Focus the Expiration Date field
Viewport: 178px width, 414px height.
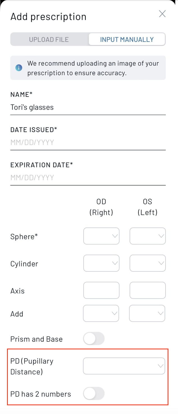tap(88, 178)
